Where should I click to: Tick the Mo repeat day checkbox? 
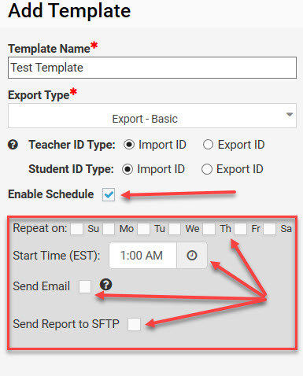[x=109, y=229]
